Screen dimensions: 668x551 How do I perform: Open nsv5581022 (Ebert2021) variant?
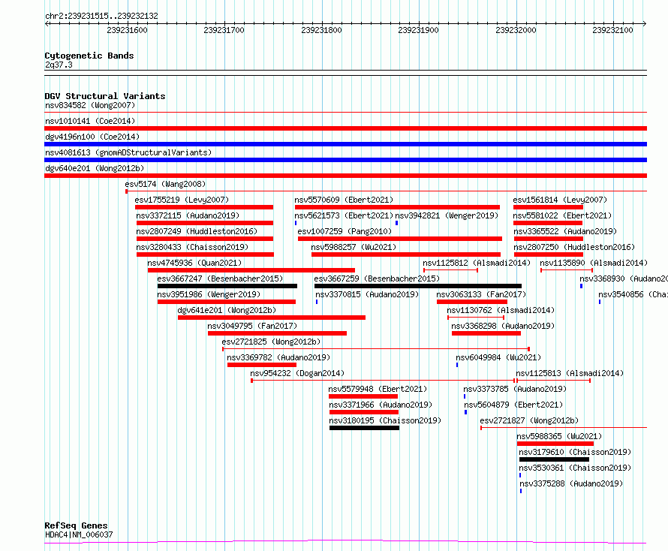tap(563, 215)
